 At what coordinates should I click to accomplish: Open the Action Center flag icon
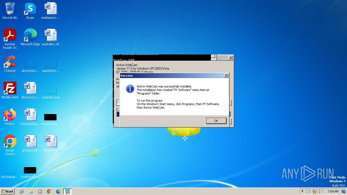(321, 191)
